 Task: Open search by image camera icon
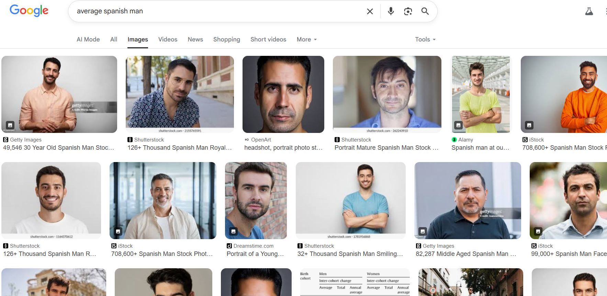click(408, 11)
